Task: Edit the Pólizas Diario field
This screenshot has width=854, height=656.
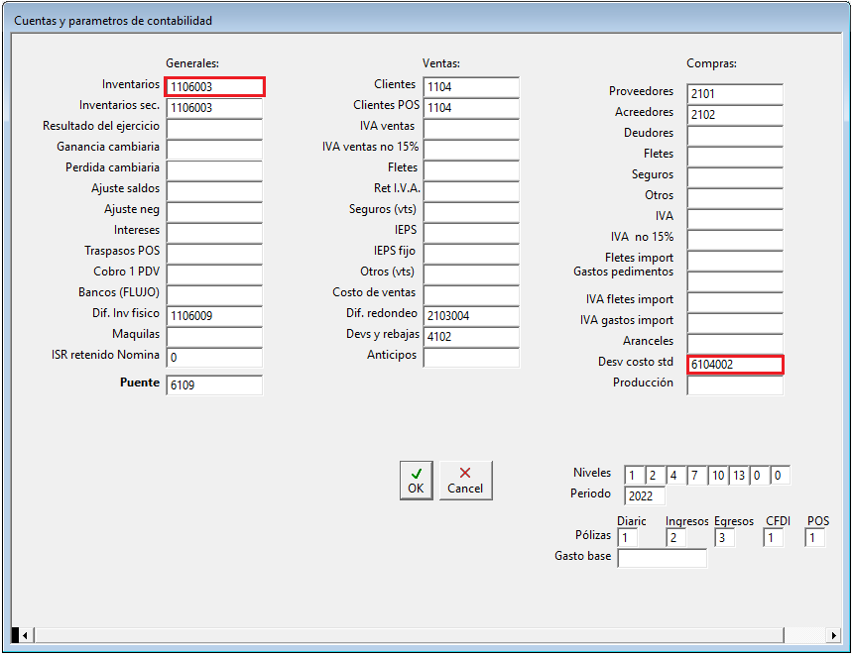Action: pos(628,538)
